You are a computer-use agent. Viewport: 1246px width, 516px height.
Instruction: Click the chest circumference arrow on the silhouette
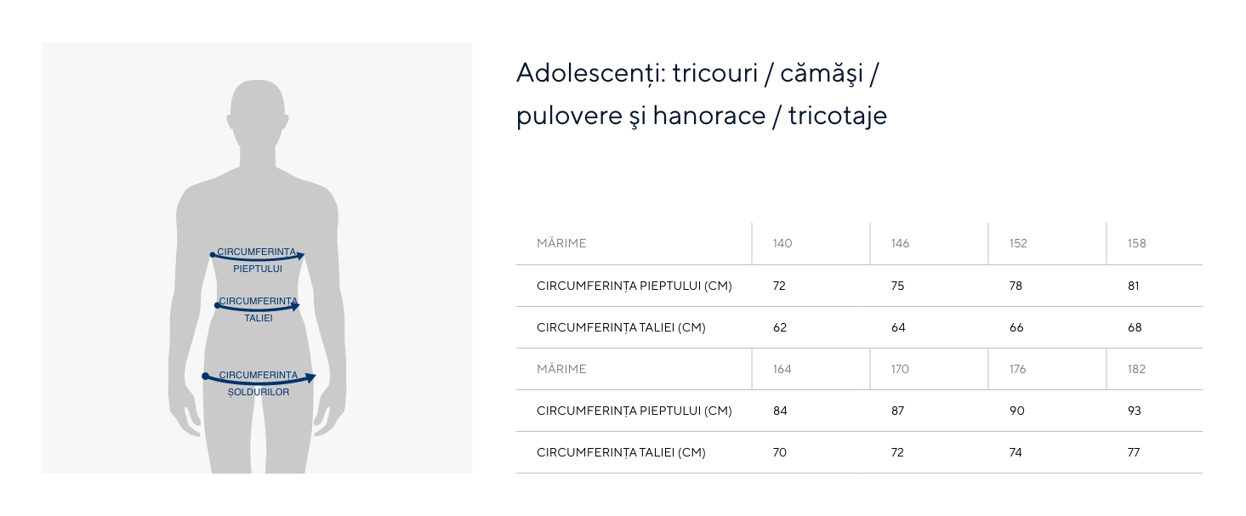click(258, 258)
